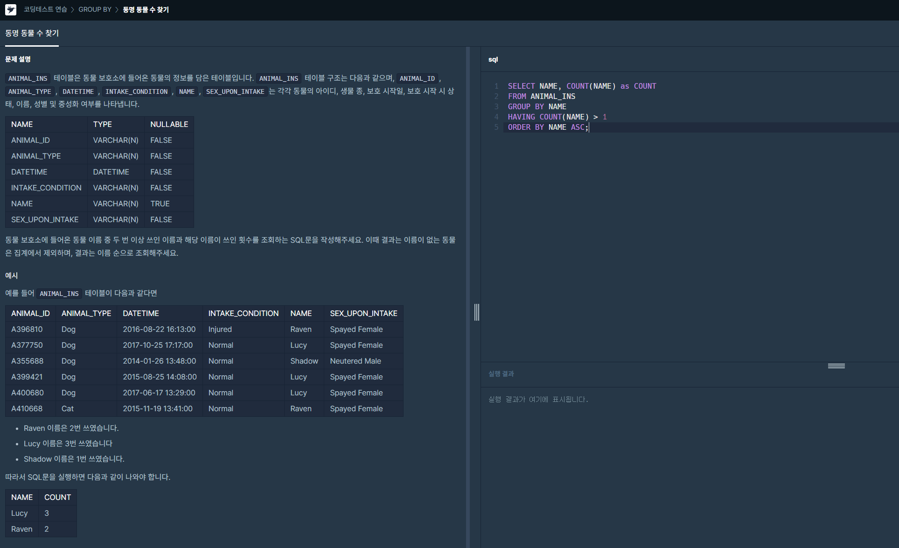Click the breadcrumb chevron after GROUP BY

tap(117, 10)
